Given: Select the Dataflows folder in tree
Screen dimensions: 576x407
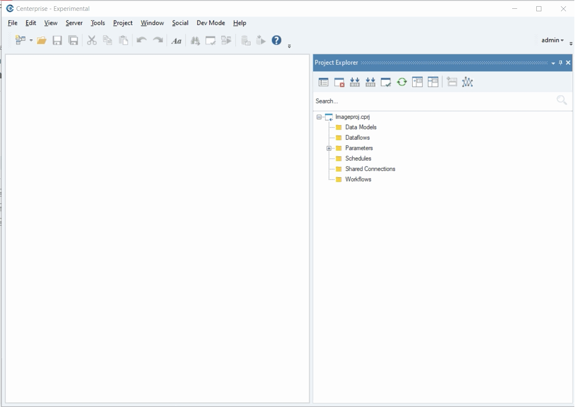Looking at the screenshot, I should [x=357, y=138].
